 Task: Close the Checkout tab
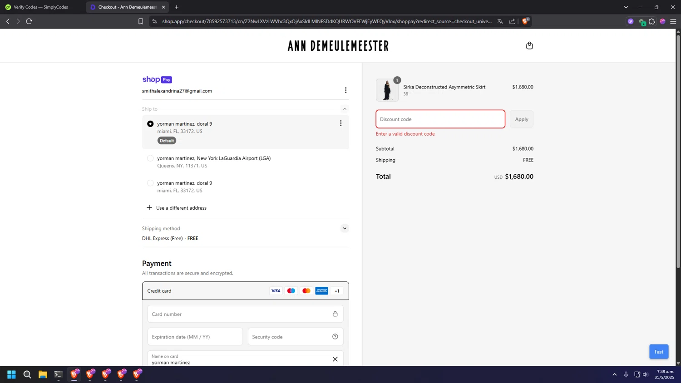pyautogui.click(x=163, y=7)
